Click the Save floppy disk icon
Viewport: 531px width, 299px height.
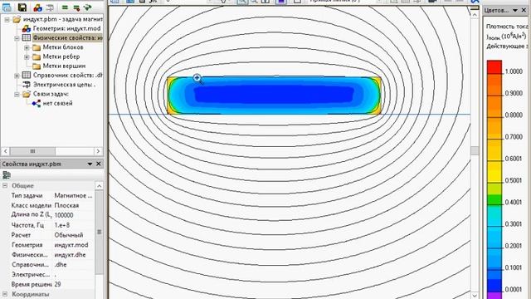[x=22, y=7]
